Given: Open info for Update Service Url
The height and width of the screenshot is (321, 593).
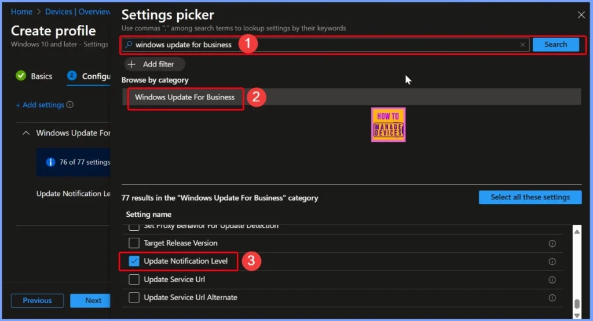Looking at the screenshot, I should pyautogui.click(x=552, y=280).
